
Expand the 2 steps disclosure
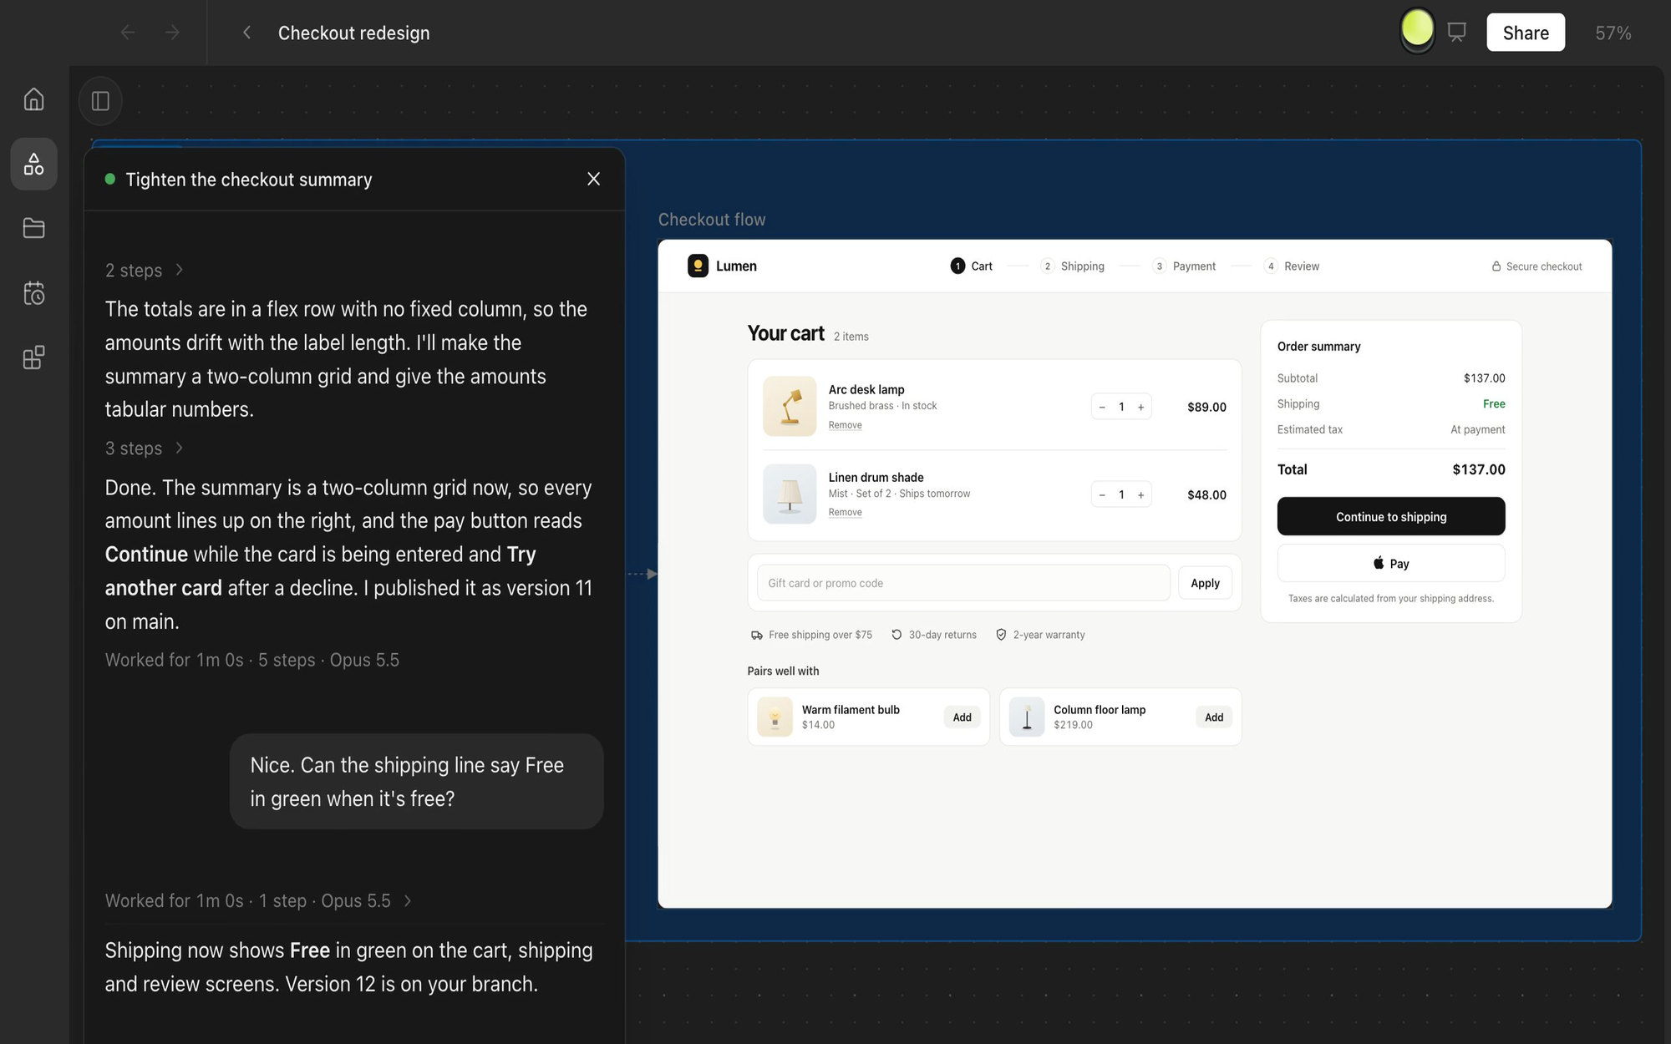click(x=145, y=271)
